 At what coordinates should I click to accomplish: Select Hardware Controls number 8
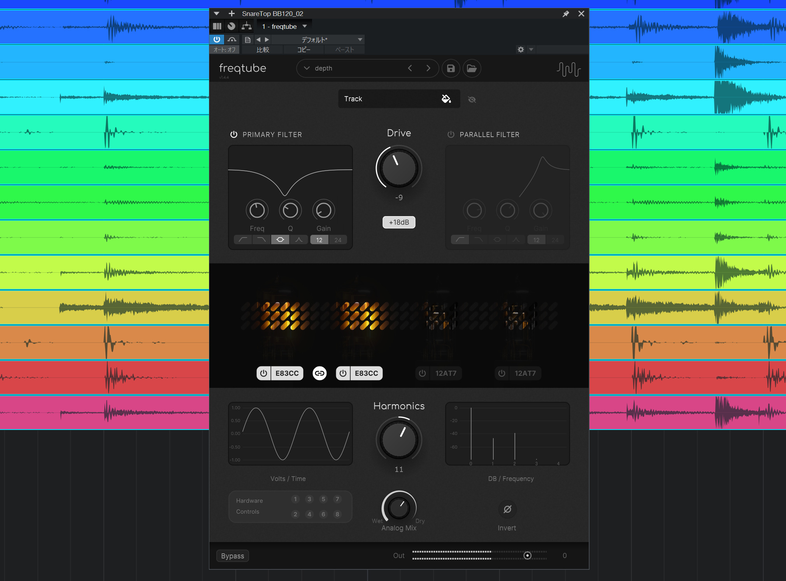(x=337, y=514)
